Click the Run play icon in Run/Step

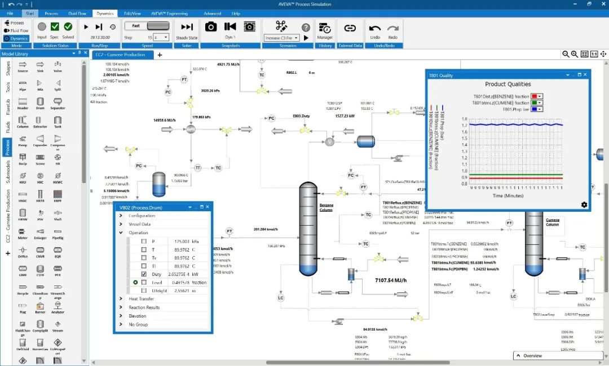coord(86,27)
